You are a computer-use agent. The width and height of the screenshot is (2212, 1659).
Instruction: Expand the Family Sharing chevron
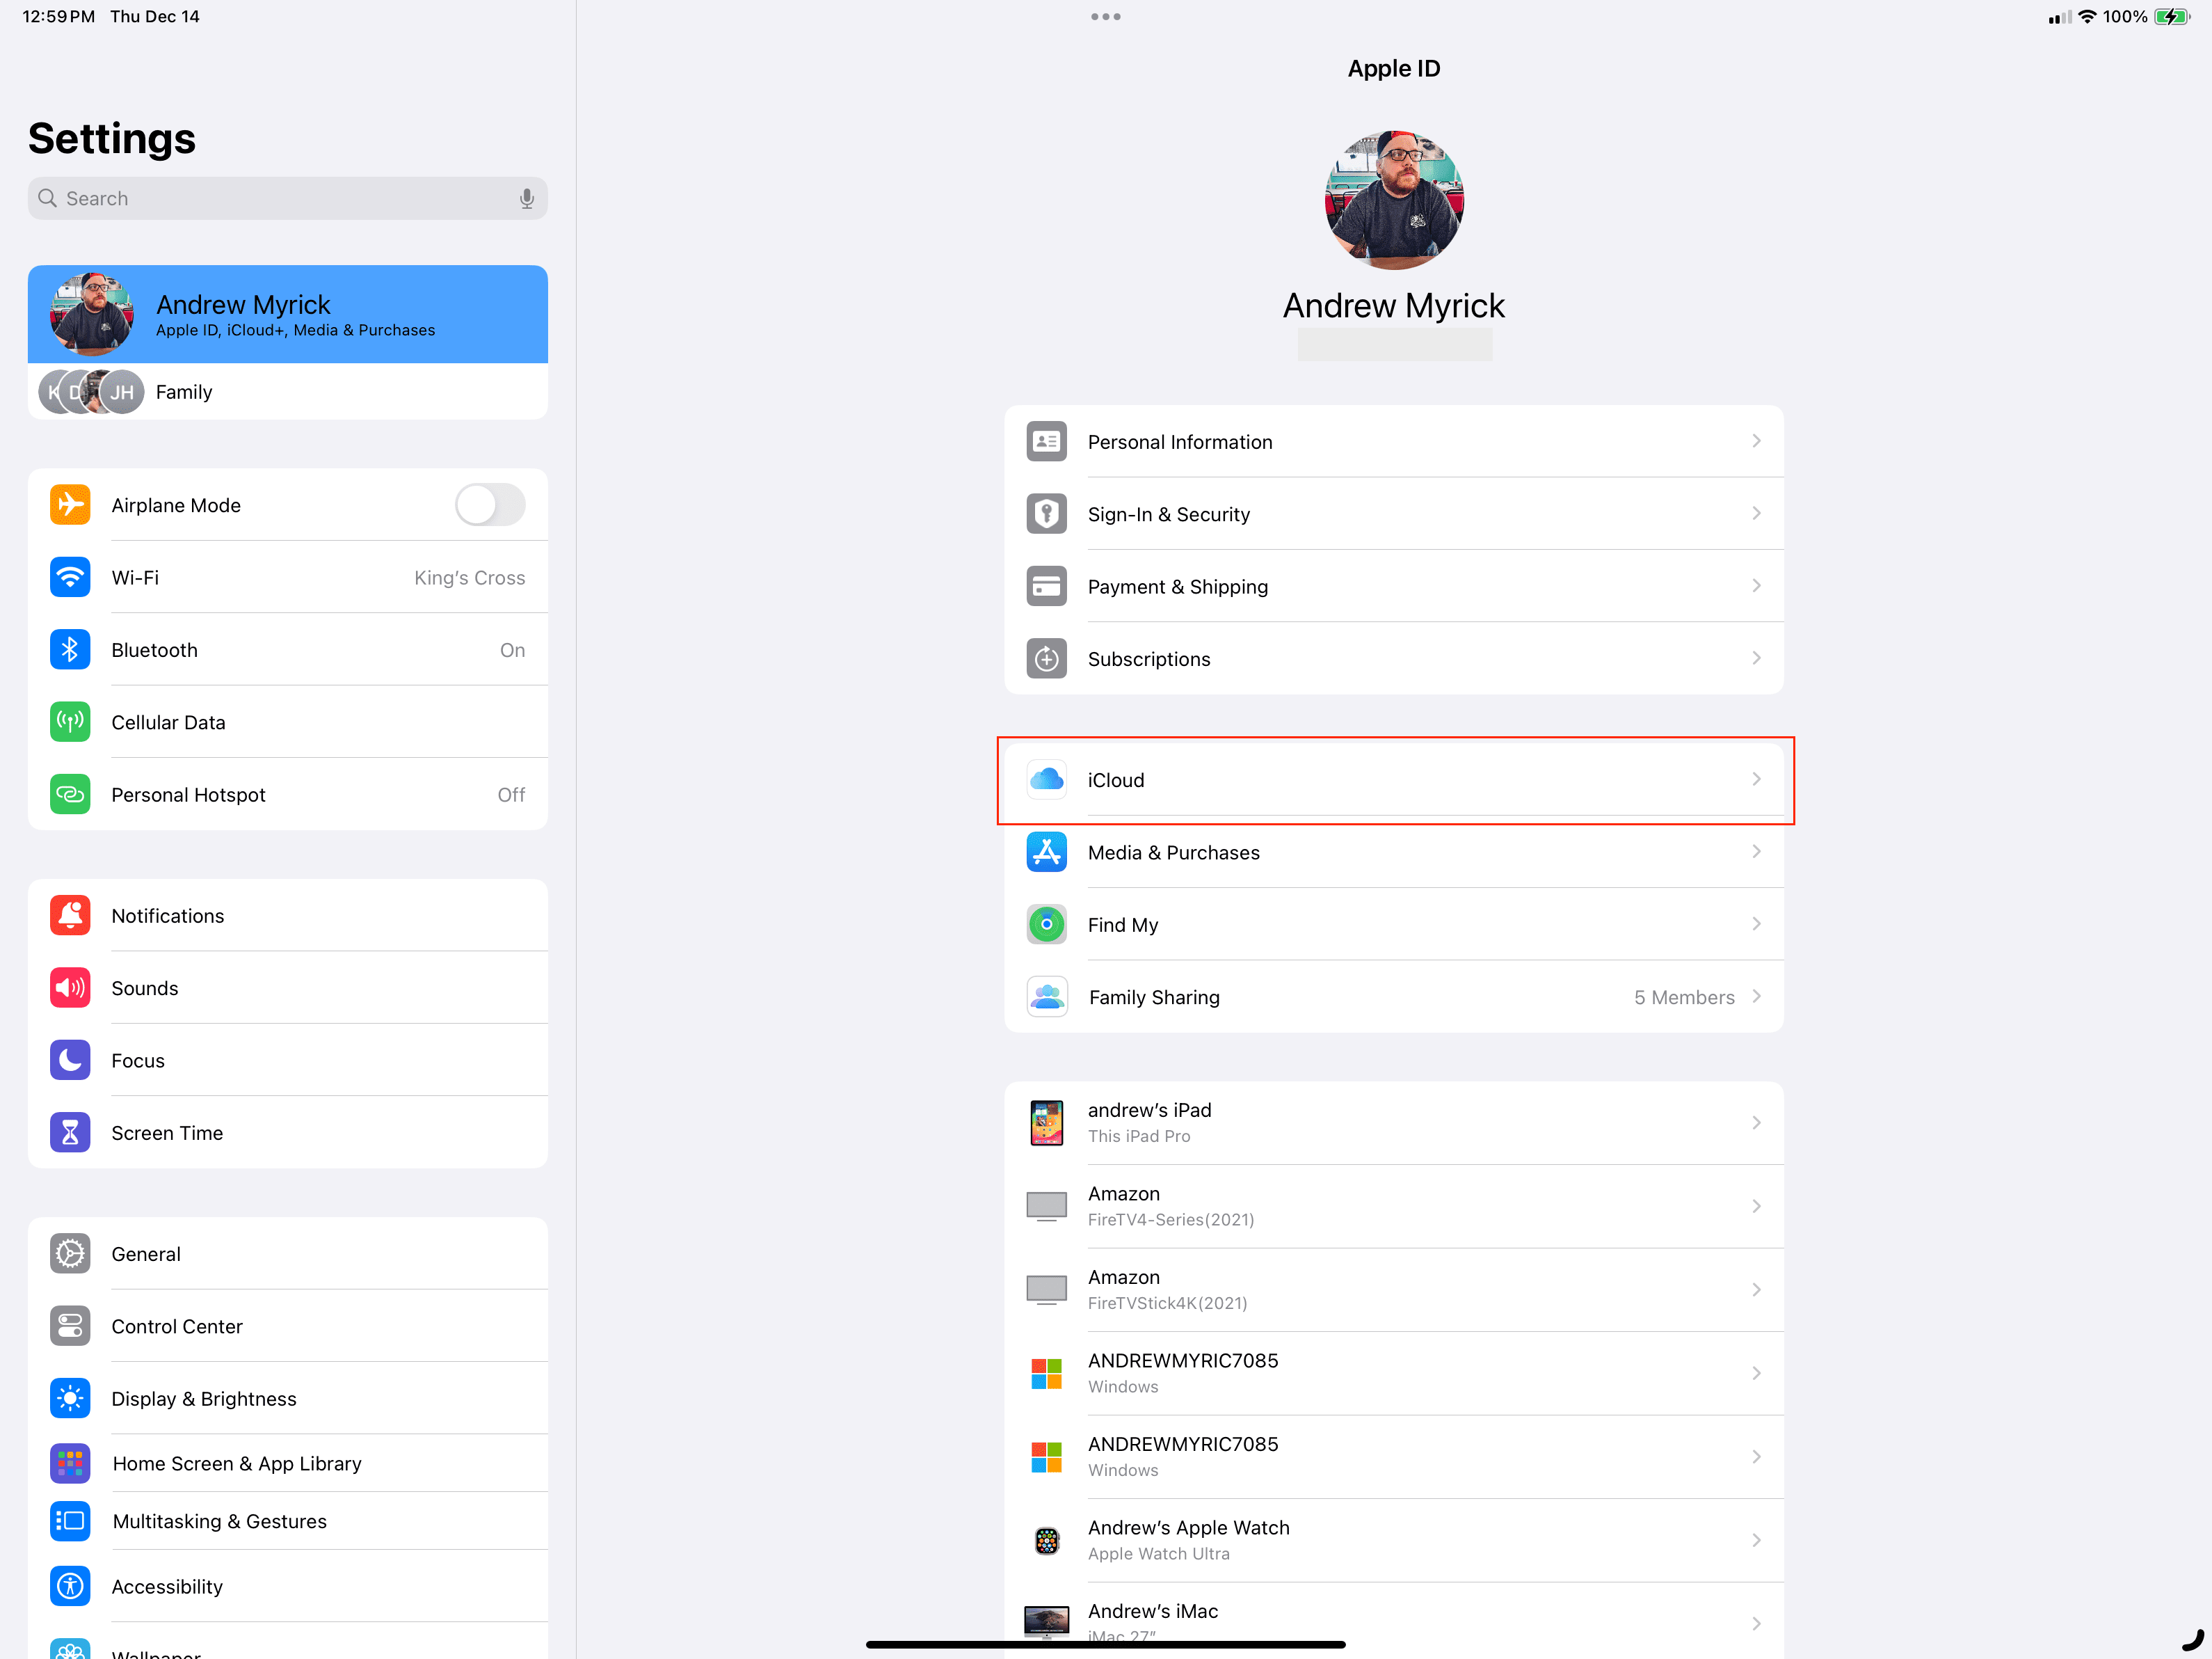tap(1756, 997)
